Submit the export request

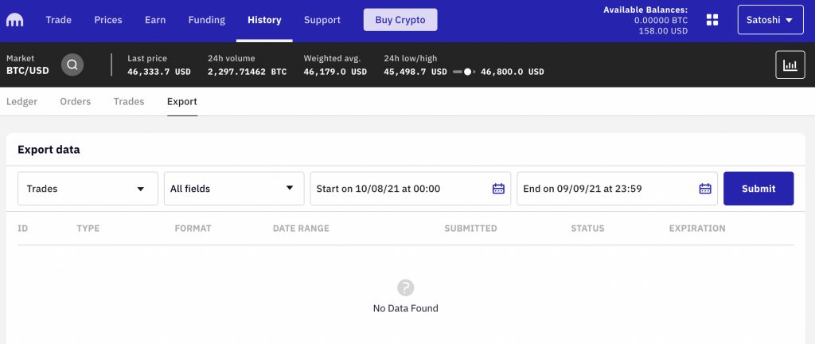click(758, 189)
